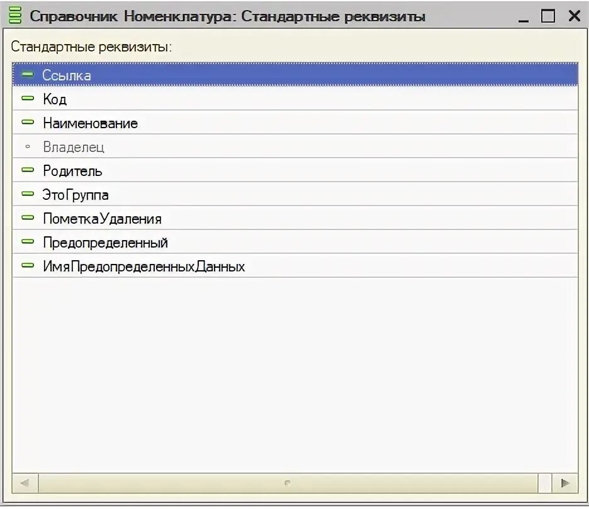
Task: Click the attribute icon beside Предопределенный
Action: (x=28, y=241)
